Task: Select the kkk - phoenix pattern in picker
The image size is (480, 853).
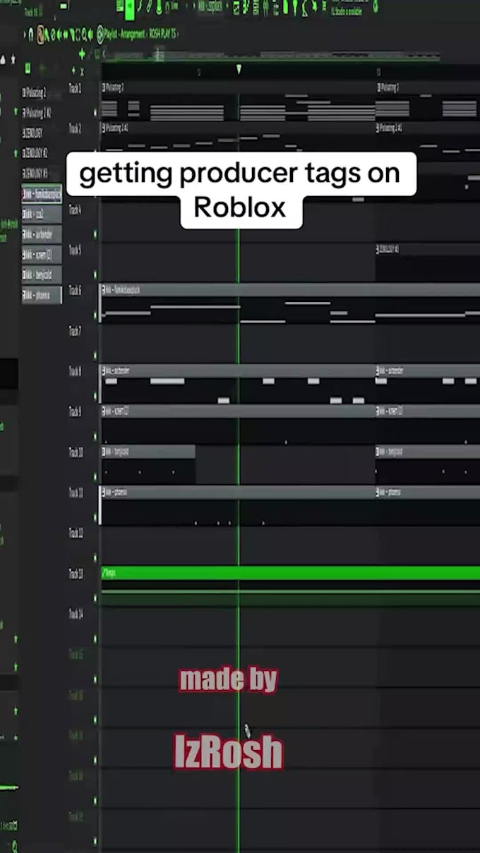Action: coord(42,296)
